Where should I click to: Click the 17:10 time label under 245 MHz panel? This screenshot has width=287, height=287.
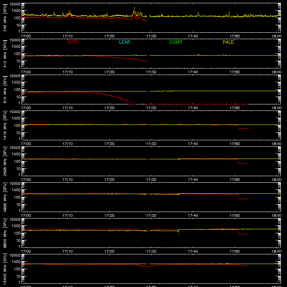click(x=67, y=36)
